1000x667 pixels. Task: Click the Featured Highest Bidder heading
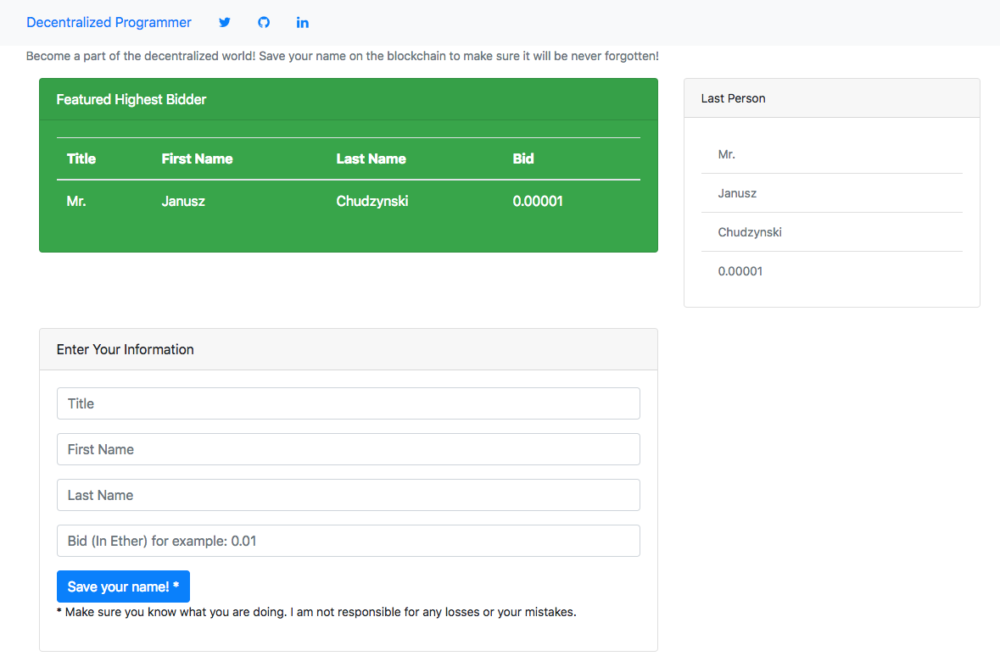click(x=131, y=99)
